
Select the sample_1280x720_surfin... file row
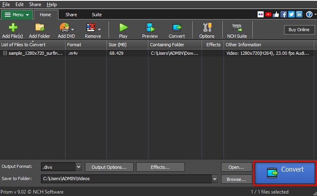(x=157, y=53)
